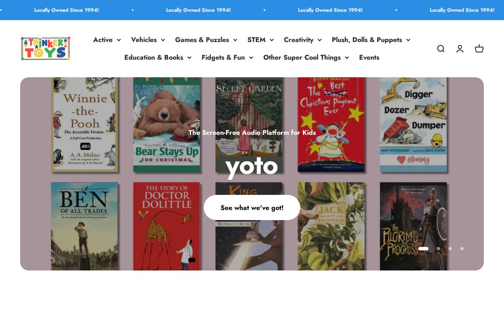
Task: Select the STEM menu item
Action: point(256,40)
